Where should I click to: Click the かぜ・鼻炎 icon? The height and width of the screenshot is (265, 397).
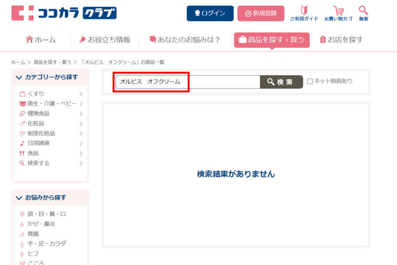[x=22, y=224]
